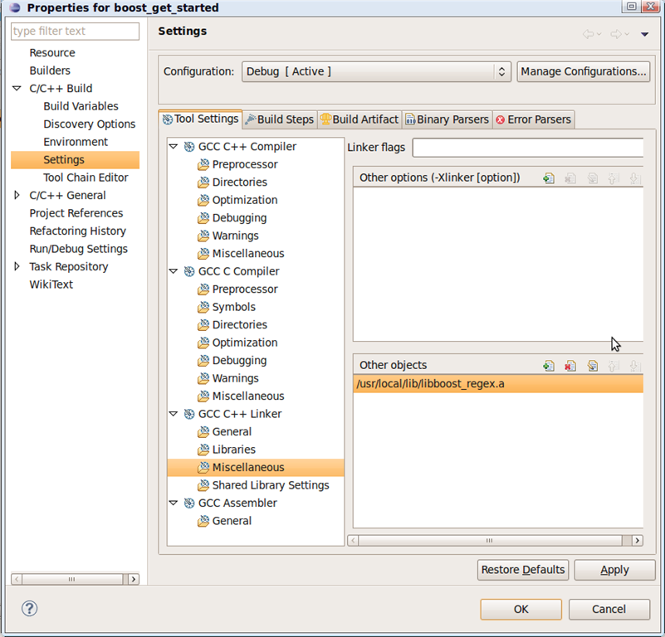
Task: Click the Eclipse icon in the title bar
Action: click(15, 7)
